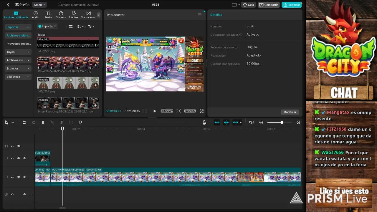This screenshot has height=212, width=377.
Task: Add a marker with the shield icon
Action: point(80,122)
